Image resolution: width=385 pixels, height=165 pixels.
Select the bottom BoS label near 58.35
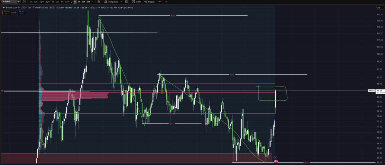click(x=306, y=163)
